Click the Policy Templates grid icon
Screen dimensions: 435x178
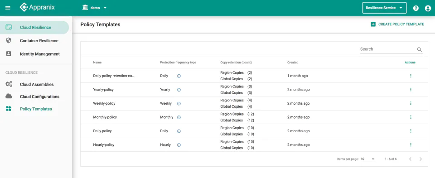click(9, 109)
